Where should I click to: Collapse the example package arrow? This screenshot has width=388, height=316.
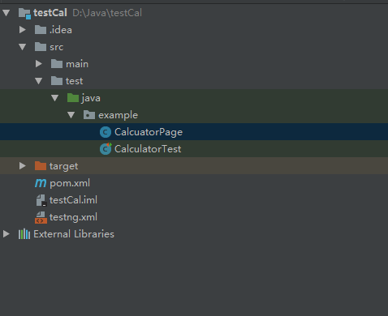tap(71, 115)
